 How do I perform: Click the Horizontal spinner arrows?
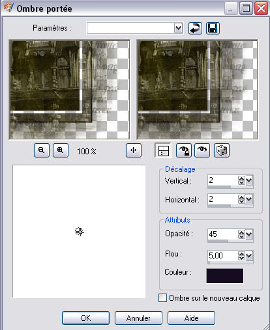tap(241, 199)
